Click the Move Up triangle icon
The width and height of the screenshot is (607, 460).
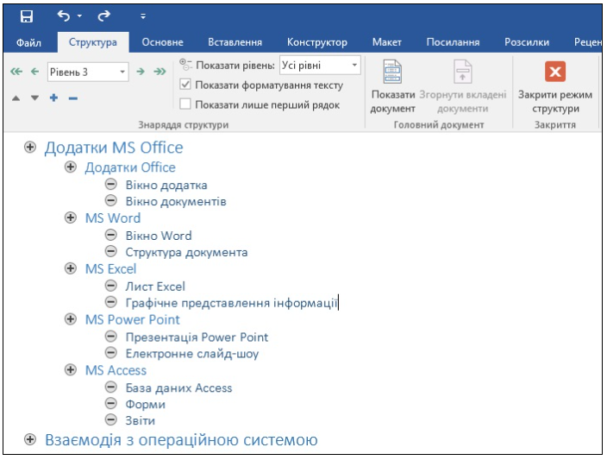[16, 98]
